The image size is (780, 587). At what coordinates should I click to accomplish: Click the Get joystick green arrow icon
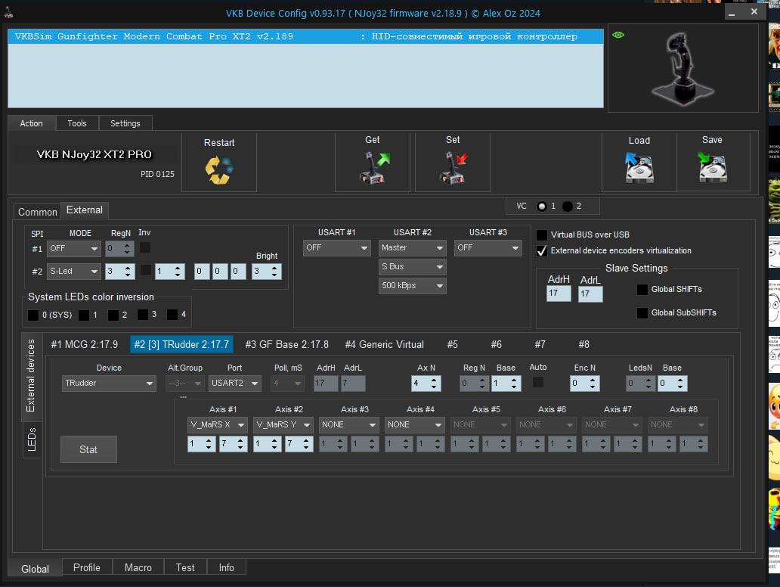(x=374, y=167)
